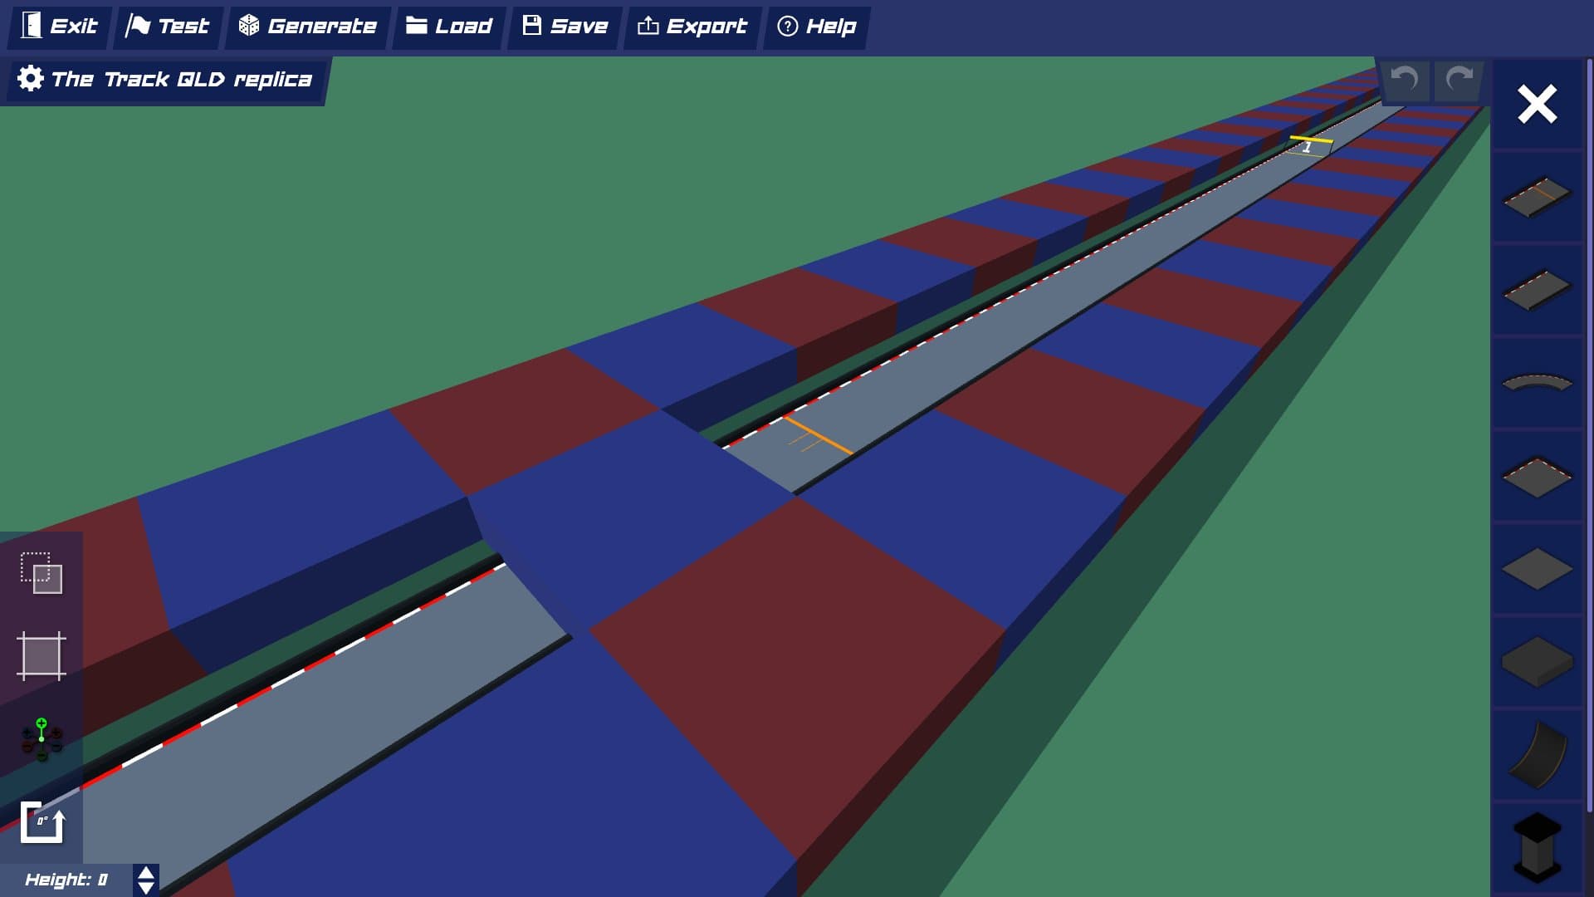The image size is (1594, 897).
Task: Rotate piece with the 0° rotation button
Action: pyautogui.click(x=42, y=822)
